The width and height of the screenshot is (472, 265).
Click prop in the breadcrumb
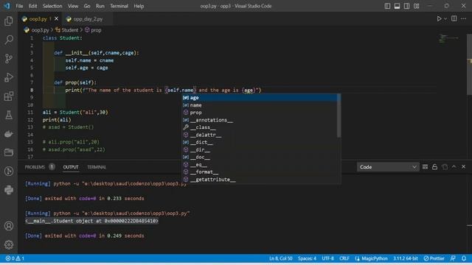click(96, 30)
